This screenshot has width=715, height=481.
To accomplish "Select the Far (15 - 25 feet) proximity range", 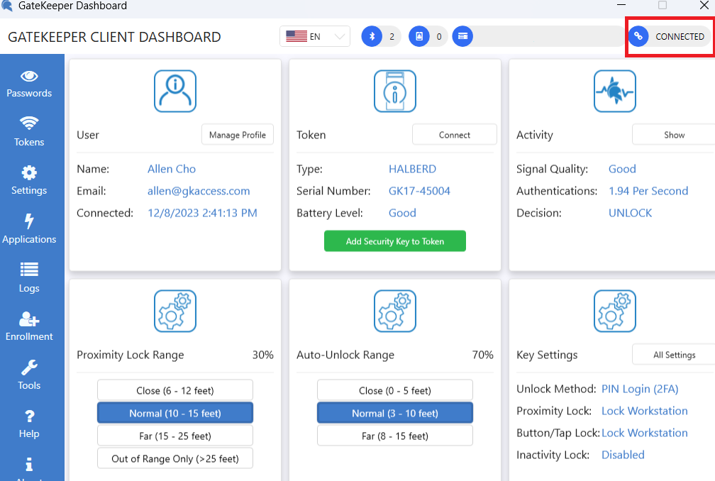I will coord(174,436).
